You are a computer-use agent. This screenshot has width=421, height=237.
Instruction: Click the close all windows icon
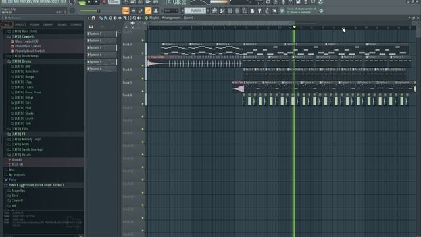coord(274,11)
